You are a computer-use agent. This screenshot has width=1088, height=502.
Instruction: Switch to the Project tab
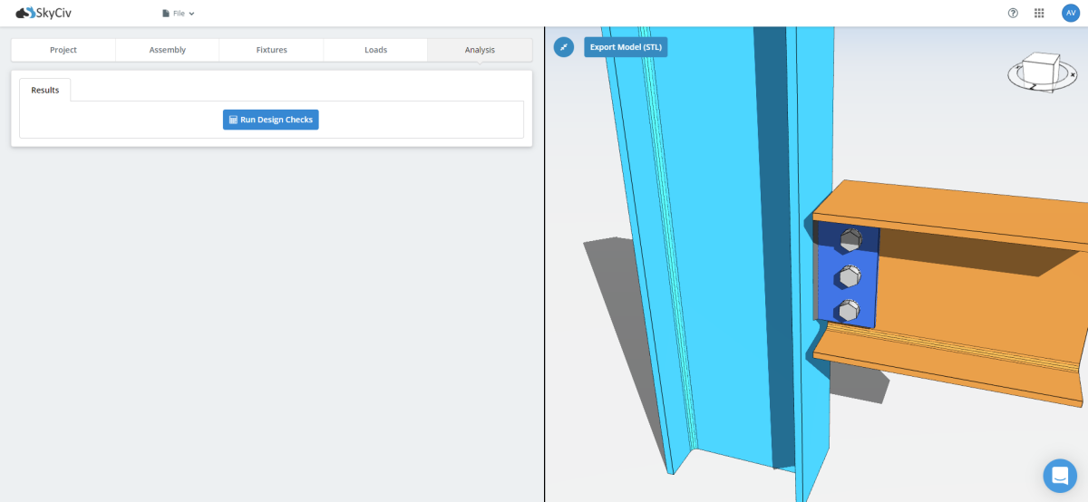coord(63,50)
